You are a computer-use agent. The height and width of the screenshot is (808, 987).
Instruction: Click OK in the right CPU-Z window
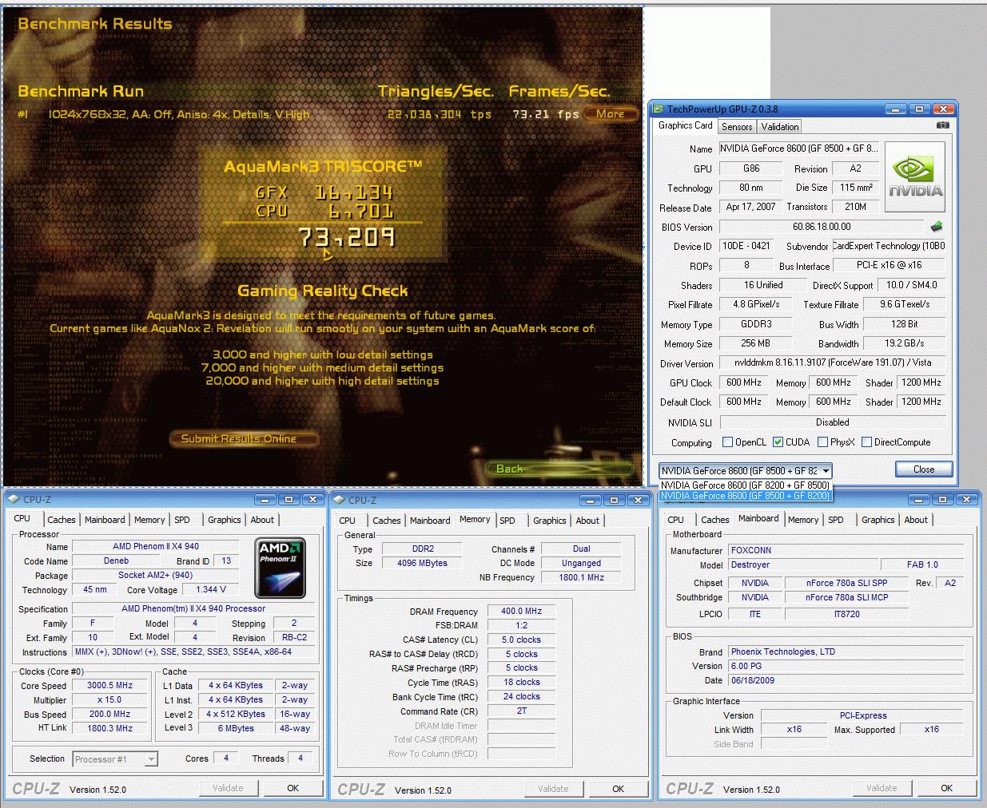pyautogui.click(x=946, y=788)
